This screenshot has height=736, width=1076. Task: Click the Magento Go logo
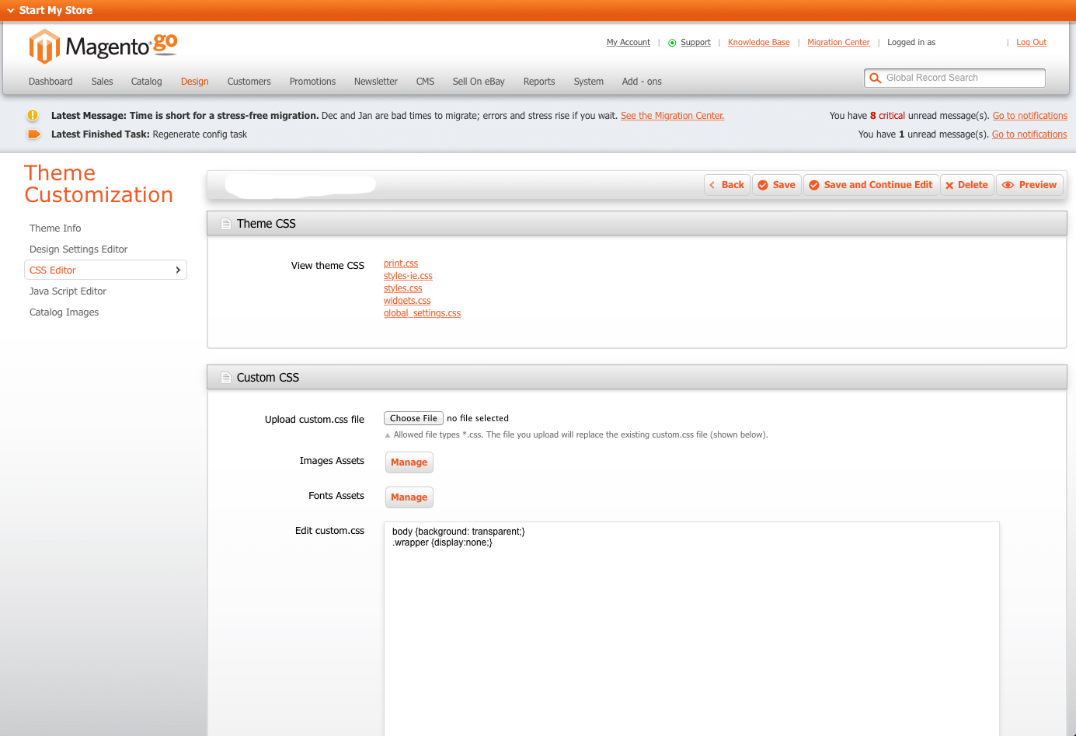pos(103,46)
